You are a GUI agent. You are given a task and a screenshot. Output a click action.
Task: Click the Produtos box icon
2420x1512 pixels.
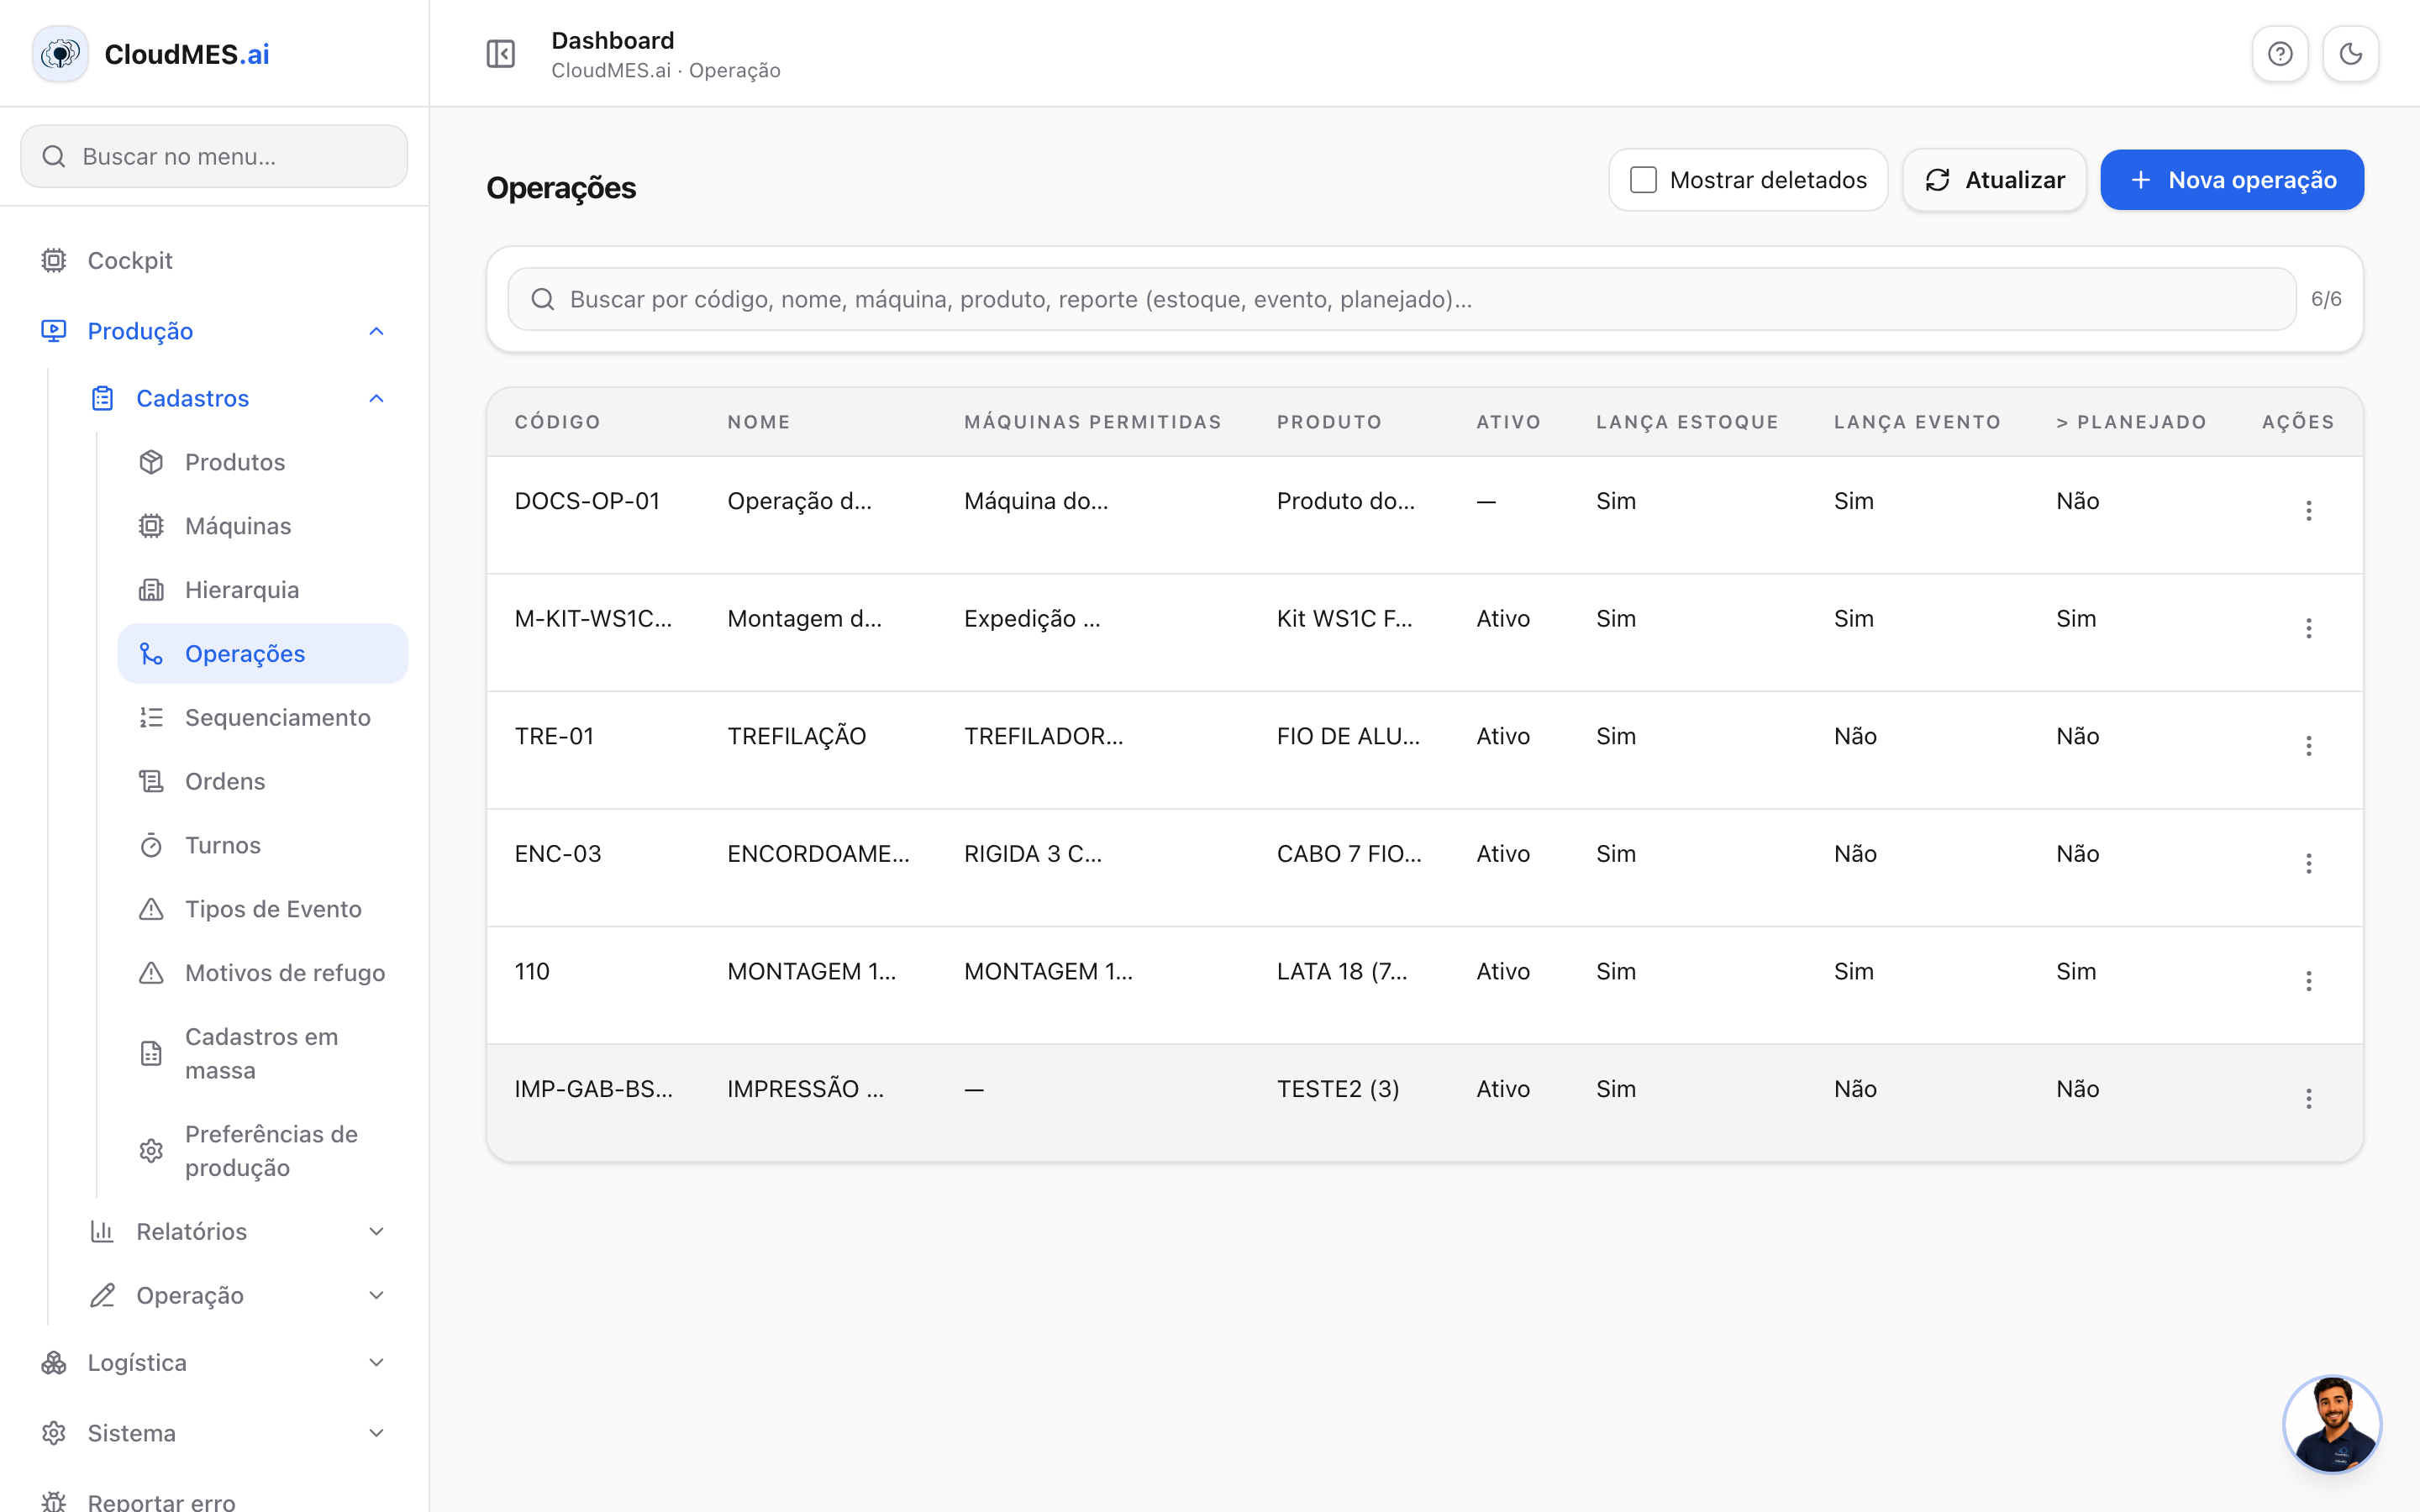[151, 462]
